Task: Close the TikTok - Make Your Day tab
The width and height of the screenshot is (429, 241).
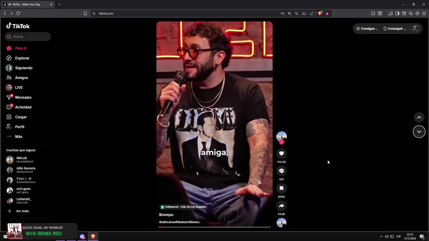Action: [x=51, y=4]
